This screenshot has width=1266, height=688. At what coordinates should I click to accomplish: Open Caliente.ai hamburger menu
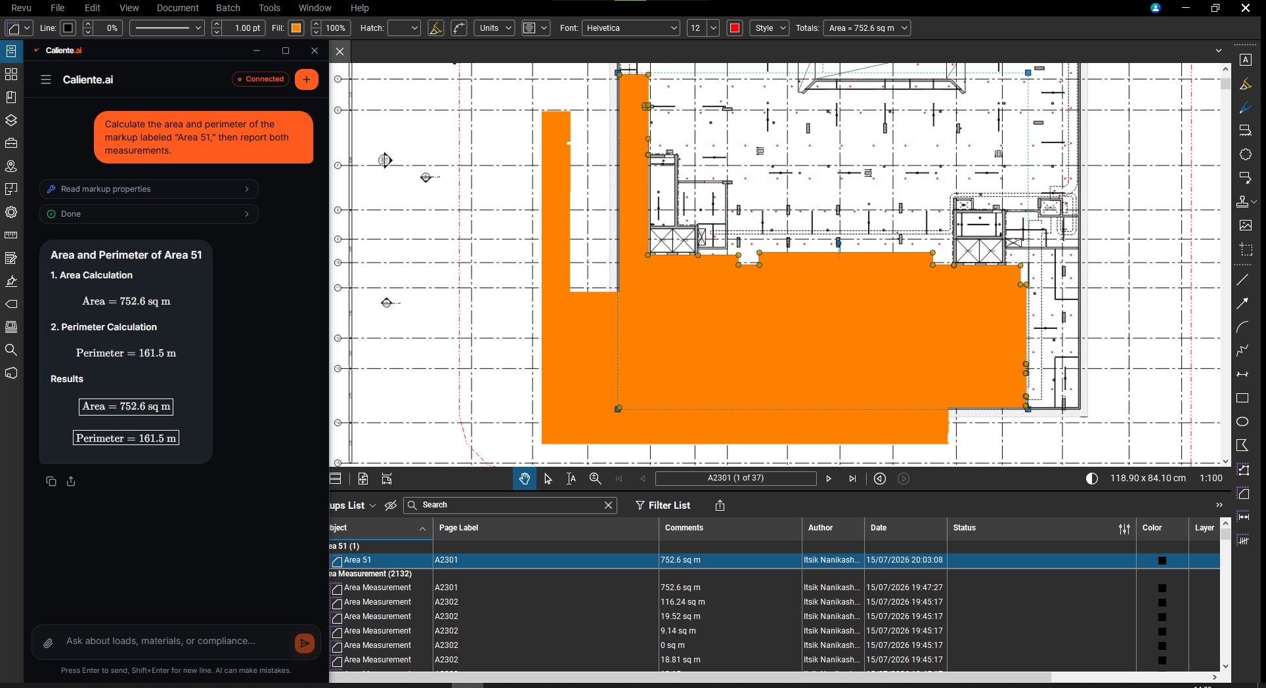click(x=46, y=79)
